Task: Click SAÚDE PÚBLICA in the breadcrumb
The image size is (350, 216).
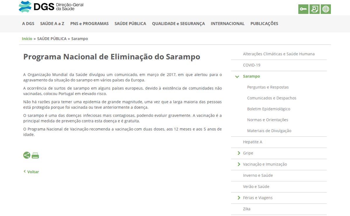Action: coord(52,39)
